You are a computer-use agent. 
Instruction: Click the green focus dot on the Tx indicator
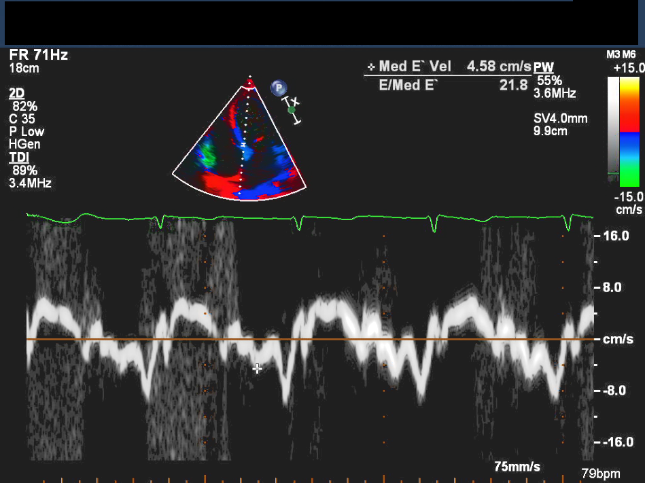tap(292, 109)
